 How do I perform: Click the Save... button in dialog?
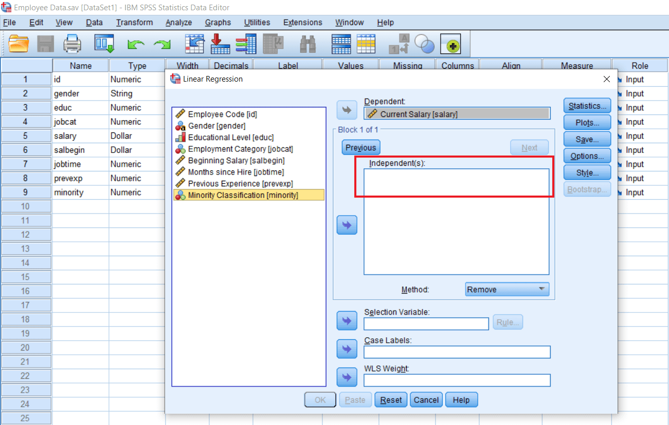(x=587, y=139)
